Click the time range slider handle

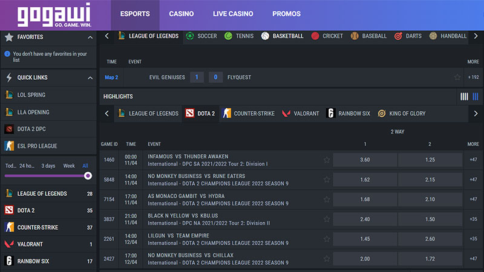point(88,176)
